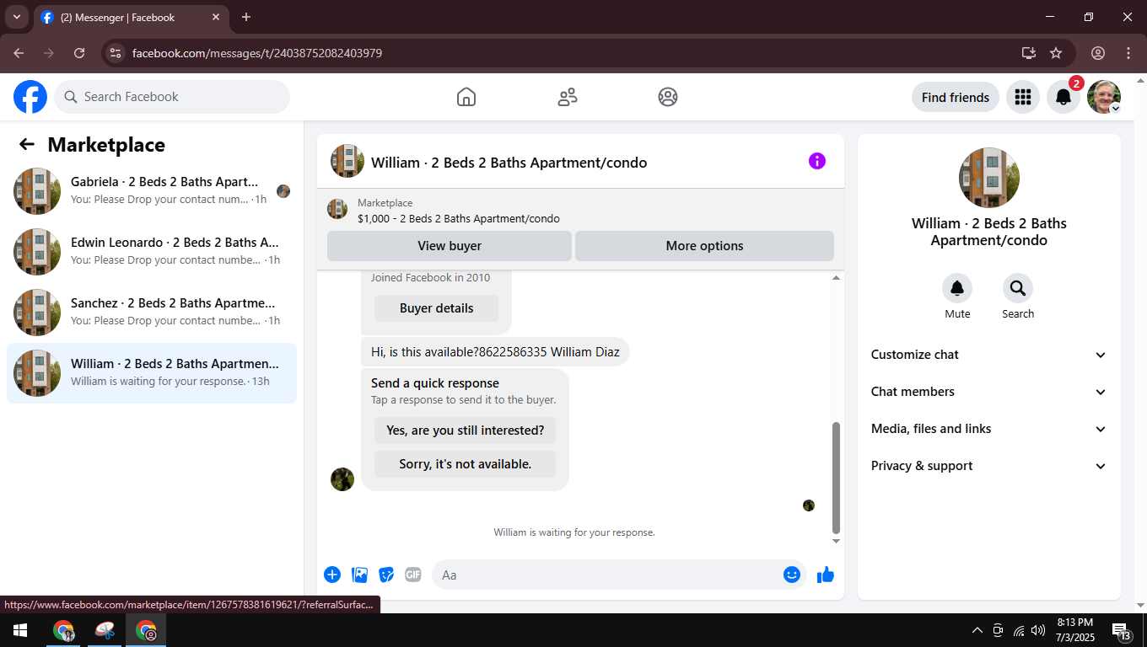Click the chat header title William 2 Beds
The width and height of the screenshot is (1147, 647).
tap(509, 163)
